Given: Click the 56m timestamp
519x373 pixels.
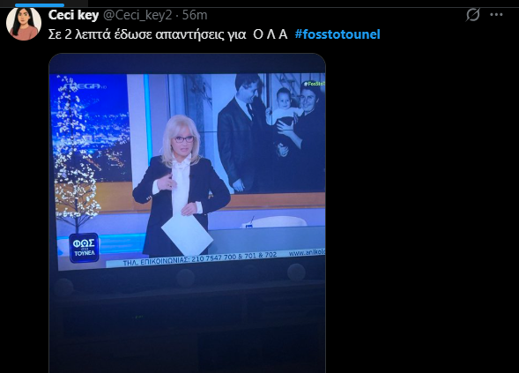Looking at the screenshot, I should click(x=195, y=15).
